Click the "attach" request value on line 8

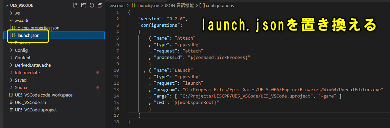click(x=193, y=51)
